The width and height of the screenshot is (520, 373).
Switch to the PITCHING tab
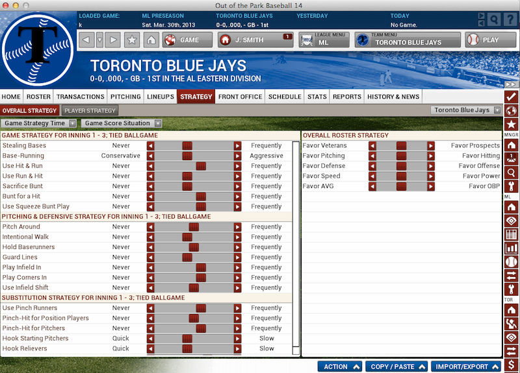(125, 97)
